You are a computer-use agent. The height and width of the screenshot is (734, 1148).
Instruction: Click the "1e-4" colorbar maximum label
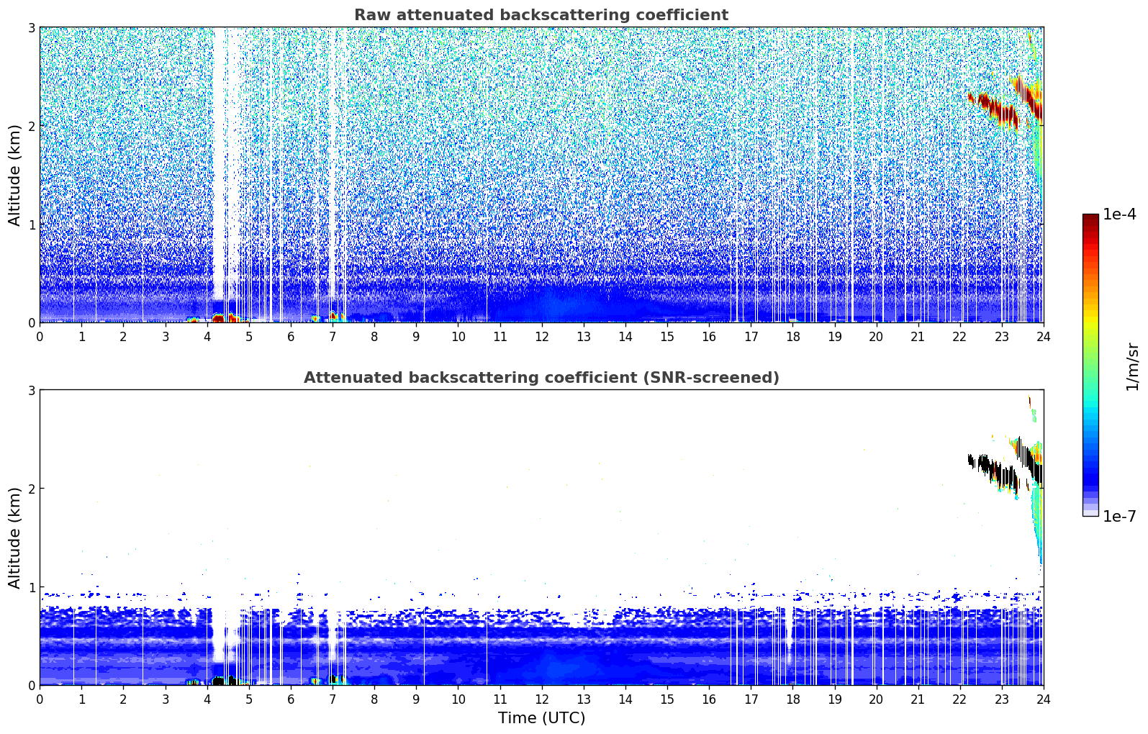pos(1120,214)
